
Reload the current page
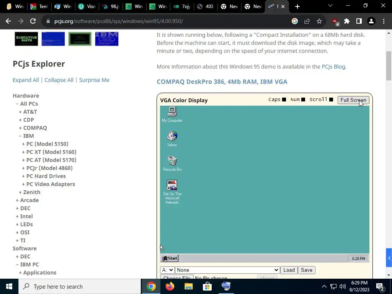click(x=33, y=21)
